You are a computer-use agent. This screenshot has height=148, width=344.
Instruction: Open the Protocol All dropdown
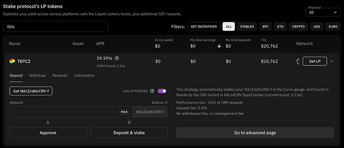pos(323,12)
